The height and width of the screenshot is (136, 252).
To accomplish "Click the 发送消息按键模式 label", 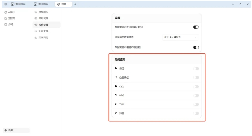I will (124, 37).
